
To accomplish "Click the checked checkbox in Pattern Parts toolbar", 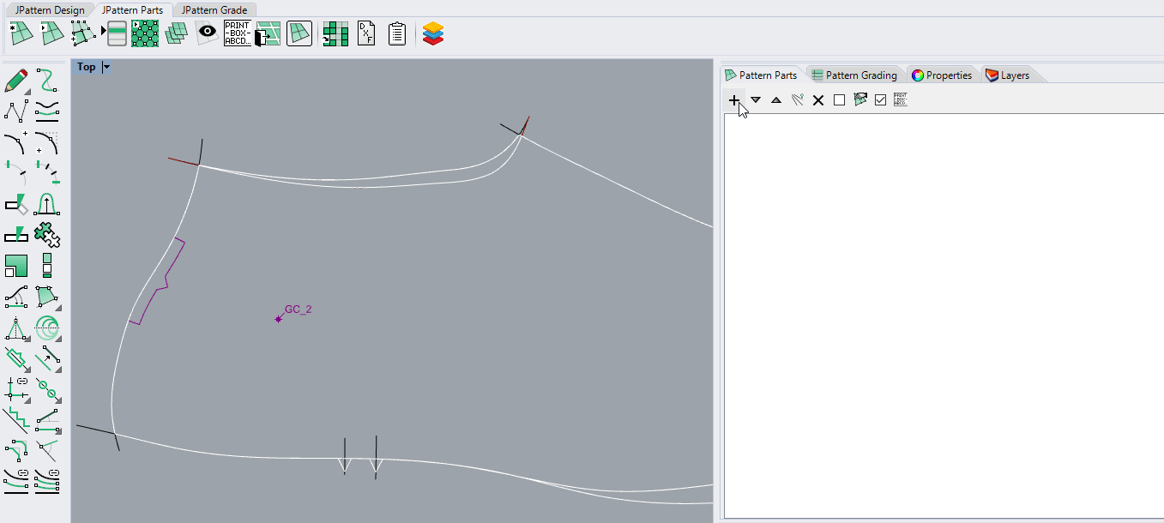I will click(x=880, y=100).
